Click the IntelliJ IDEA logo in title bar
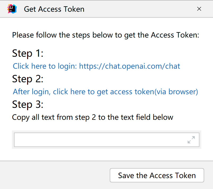 [12, 9]
